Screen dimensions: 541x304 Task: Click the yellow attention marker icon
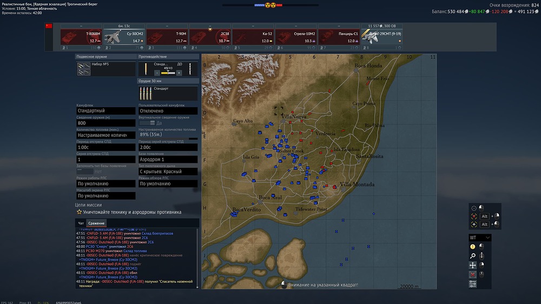(473, 246)
